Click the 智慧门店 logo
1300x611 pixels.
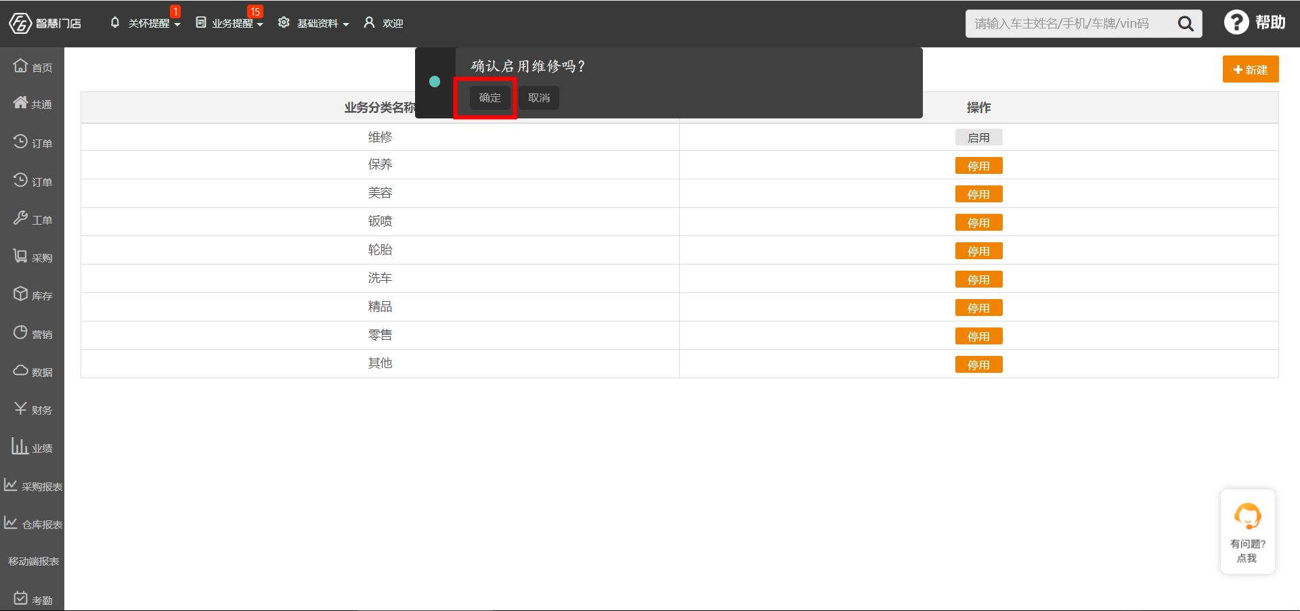[45, 23]
